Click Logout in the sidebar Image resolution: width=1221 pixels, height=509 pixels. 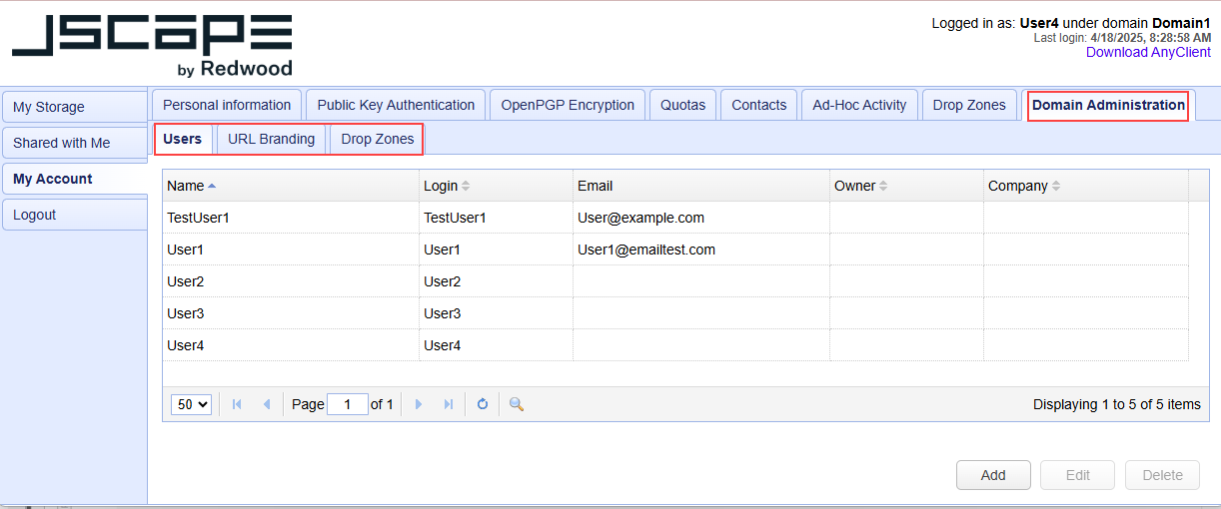[x=35, y=215]
